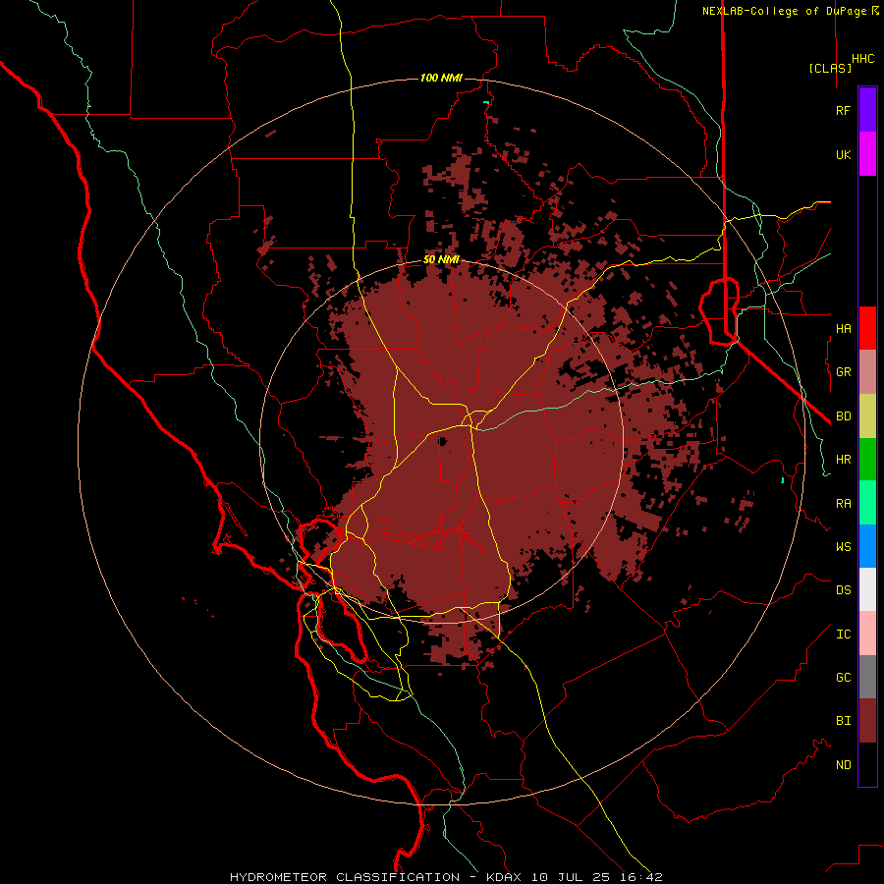The width and height of the screenshot is (884, 884).
Task: Click the WS legend label
Action: (843, 546)
